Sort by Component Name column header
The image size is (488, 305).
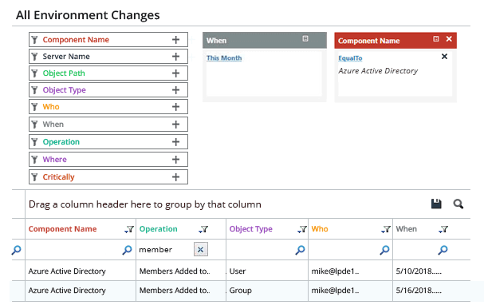pyautogui.click(x=62, y=229)
